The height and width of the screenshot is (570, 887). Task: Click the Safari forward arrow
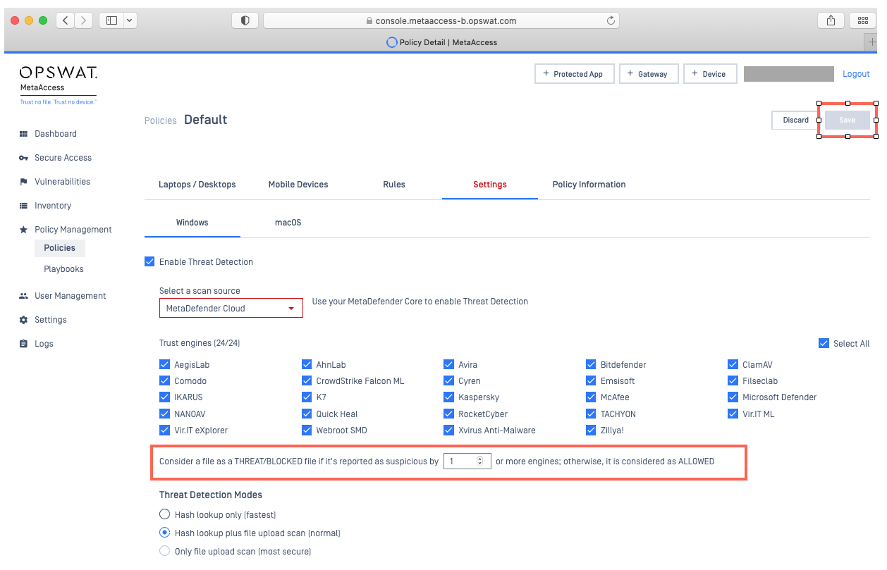tap(84, 20)
